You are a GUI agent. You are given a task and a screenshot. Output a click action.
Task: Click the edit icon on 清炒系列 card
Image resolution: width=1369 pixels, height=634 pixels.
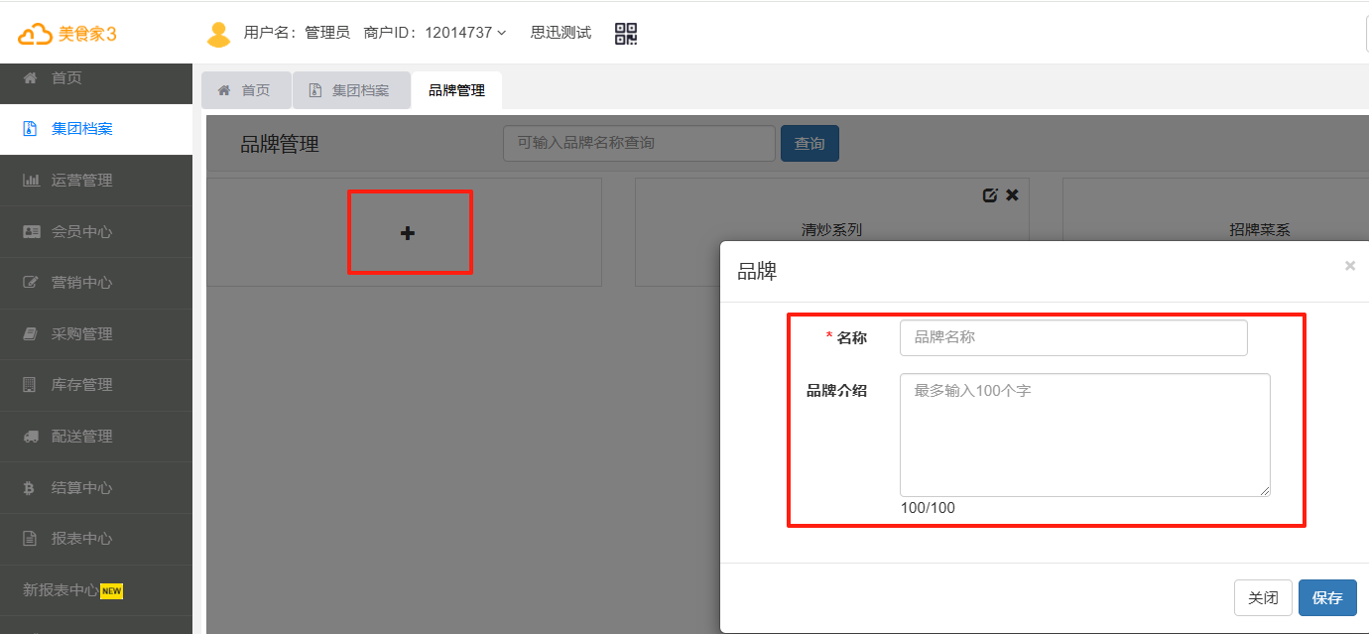[x=989, y=195]
